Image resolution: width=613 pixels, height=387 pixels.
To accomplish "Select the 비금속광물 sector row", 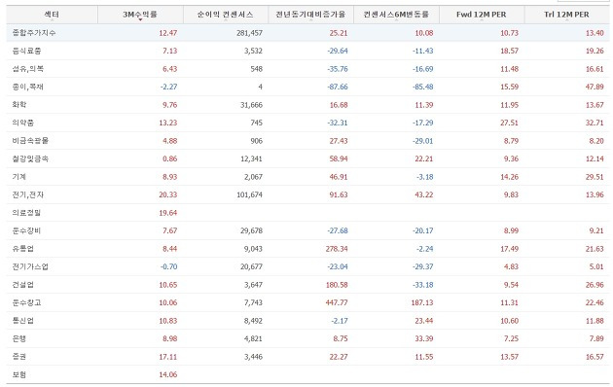I will [307, 141].
